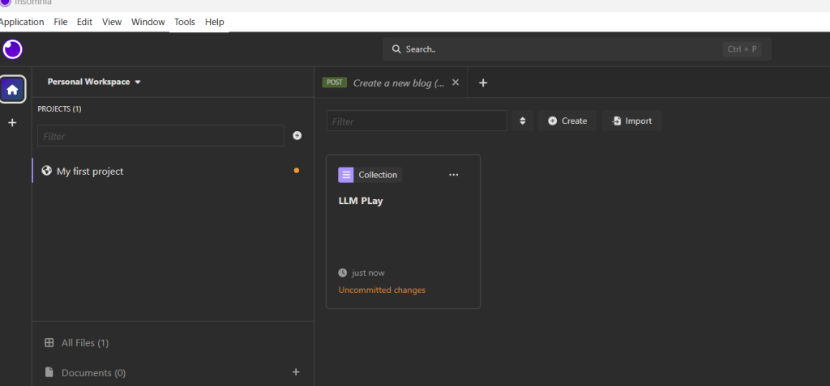830x386 pixels.
Task: Click plus icon below Home in sidebar
Action: (x=12, y=123)
